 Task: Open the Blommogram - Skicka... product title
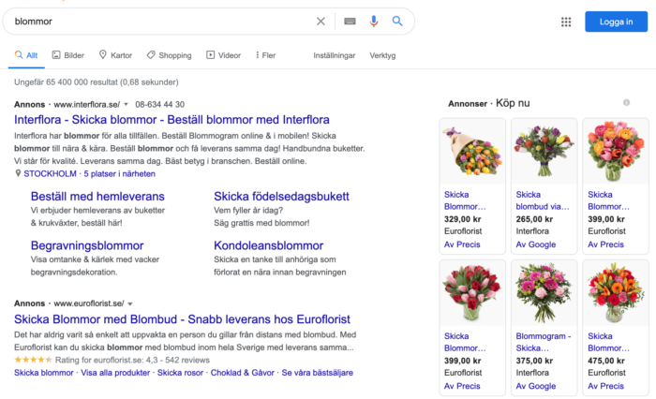[x=543, y=342]
